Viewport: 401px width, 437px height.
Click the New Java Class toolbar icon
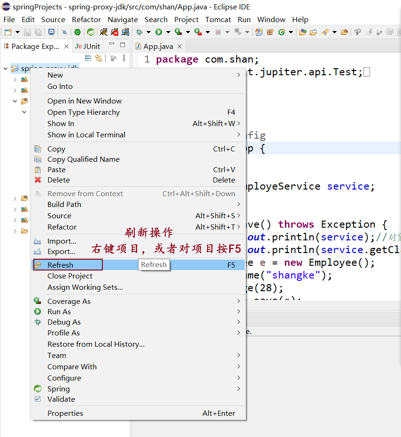(x=282, y=32)
